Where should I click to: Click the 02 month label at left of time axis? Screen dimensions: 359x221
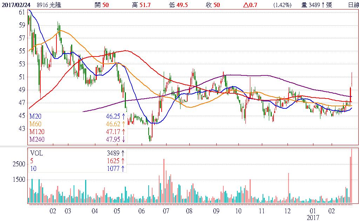(53, 211)
